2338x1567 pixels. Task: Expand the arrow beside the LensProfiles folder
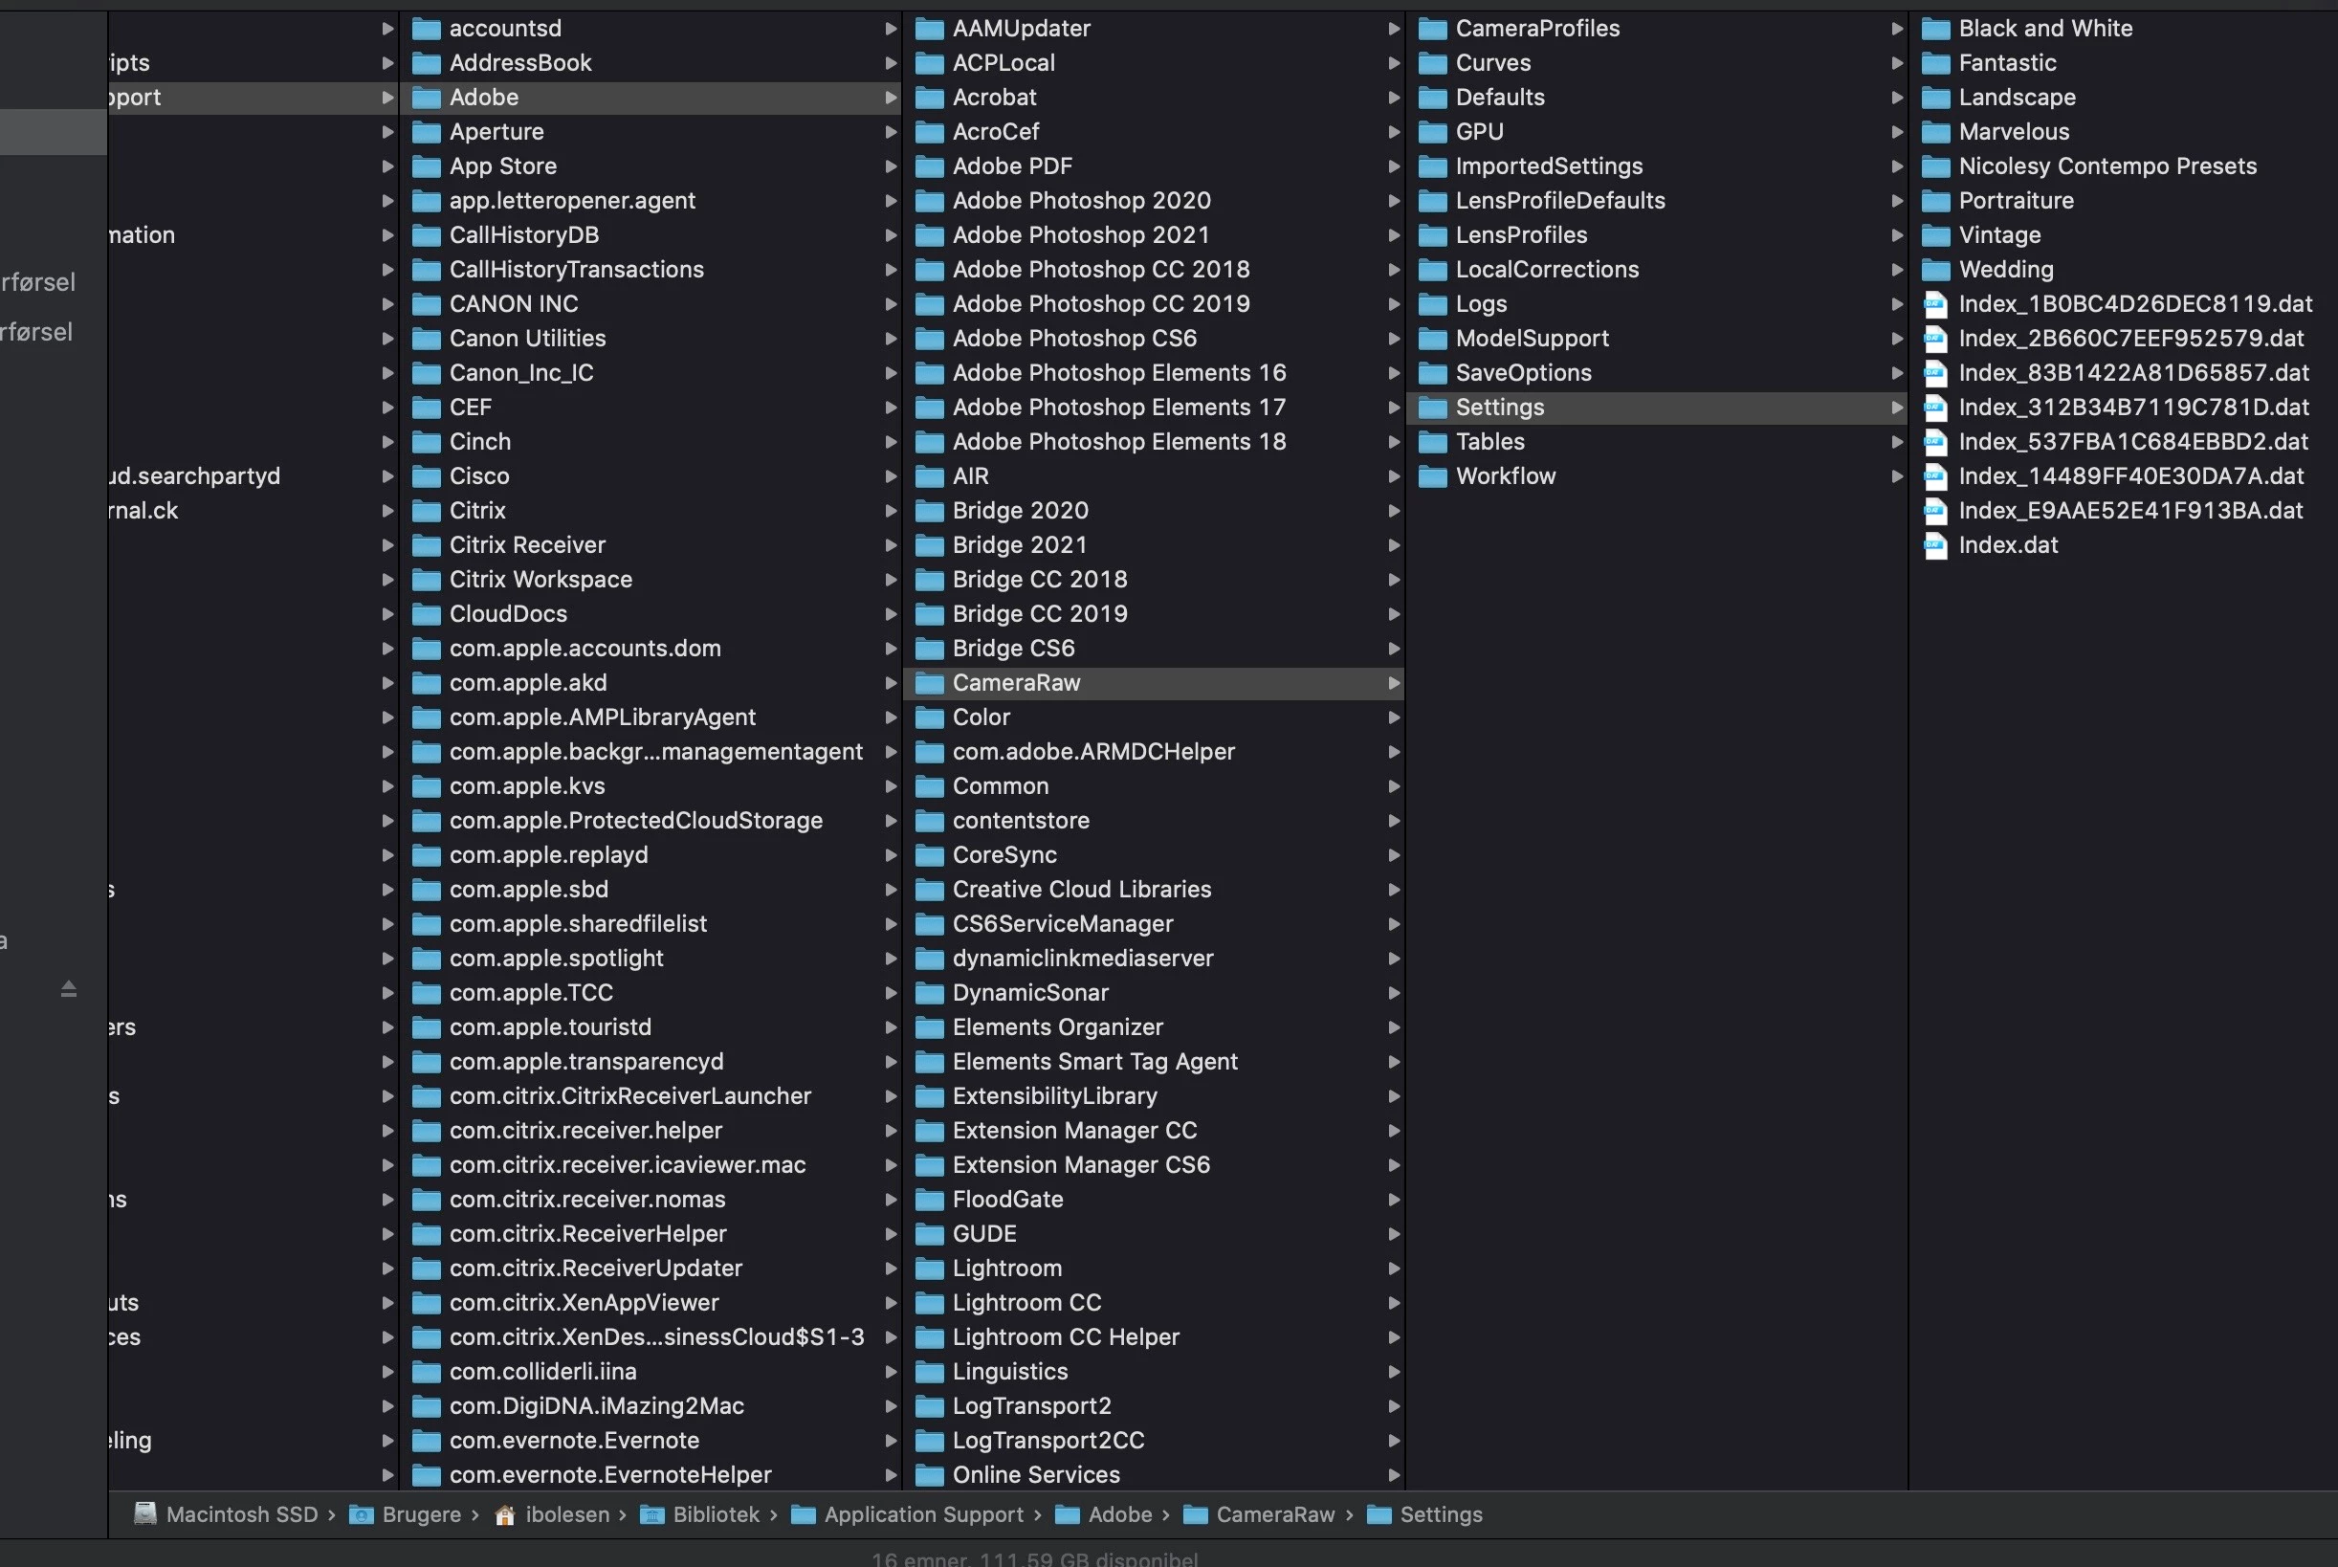(1896, 234)
